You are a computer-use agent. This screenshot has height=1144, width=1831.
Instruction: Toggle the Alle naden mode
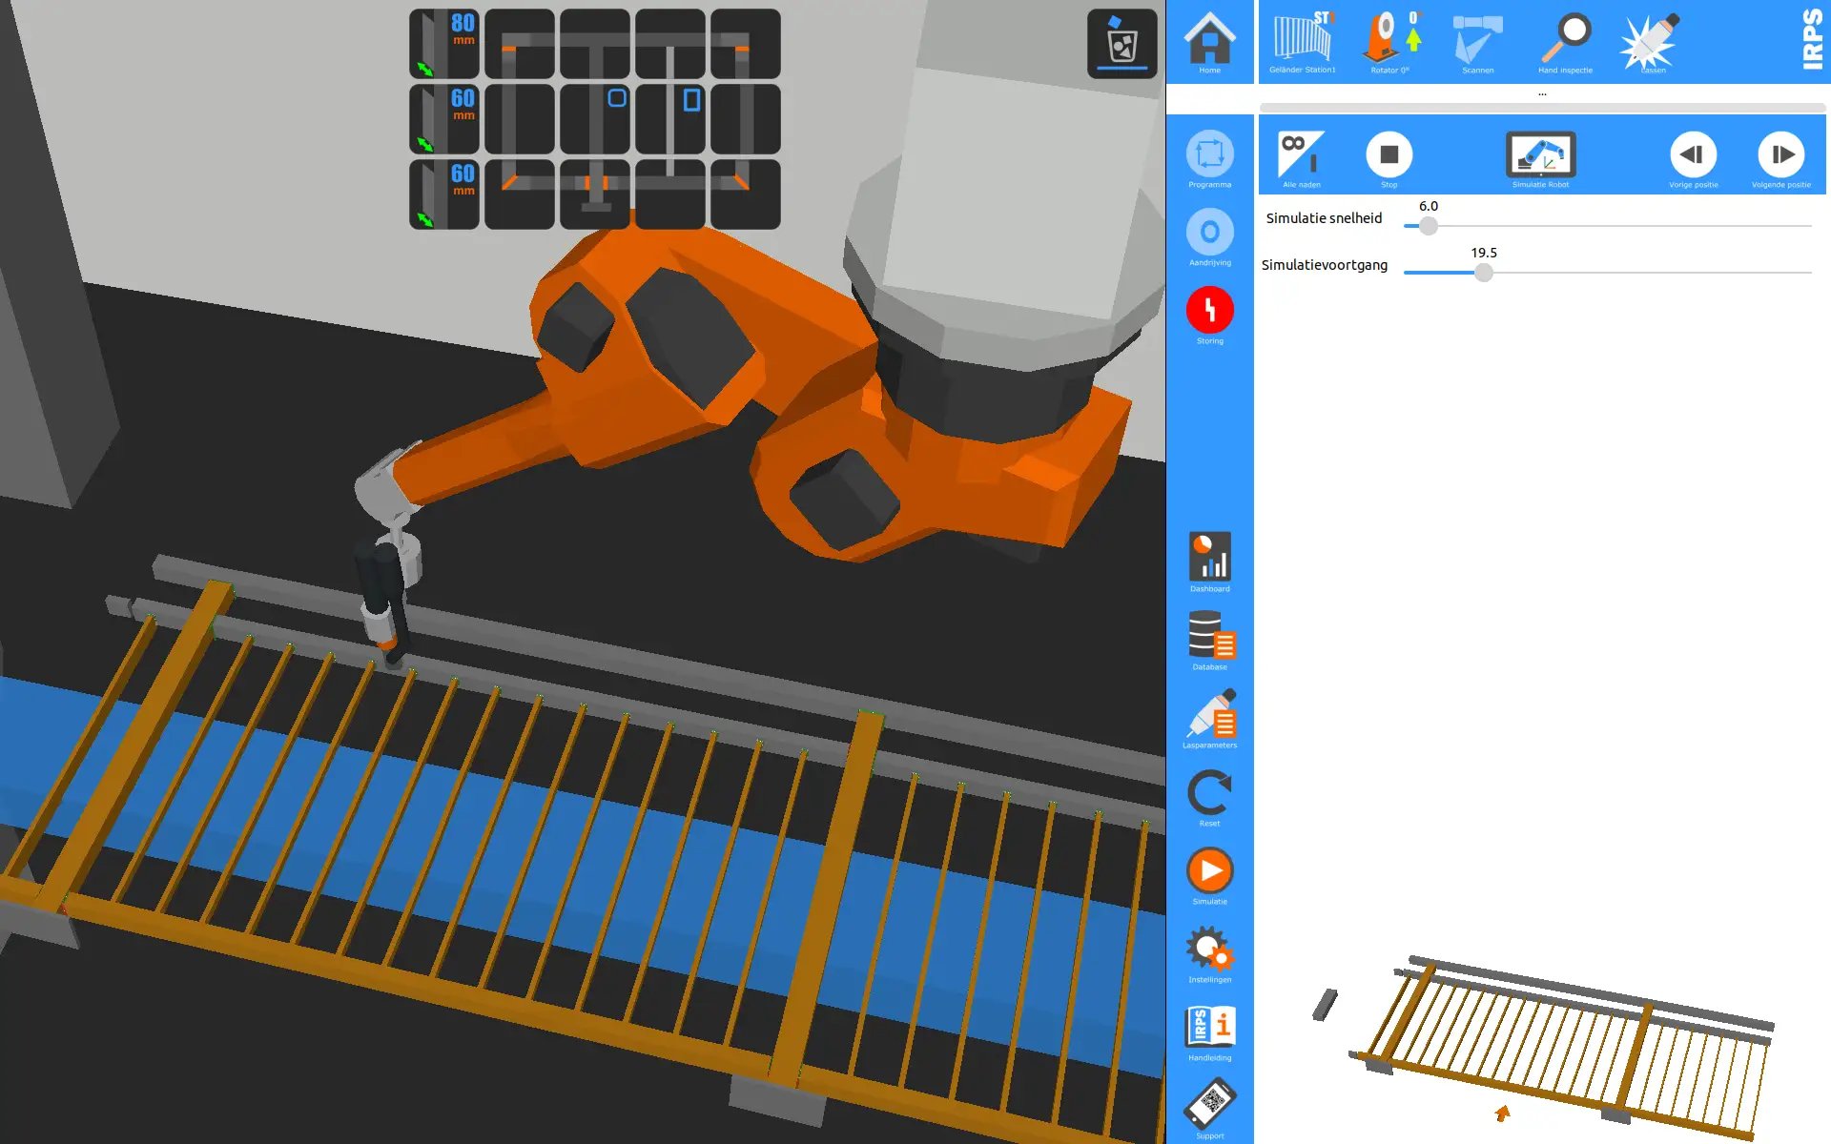tap(1302, 158)
